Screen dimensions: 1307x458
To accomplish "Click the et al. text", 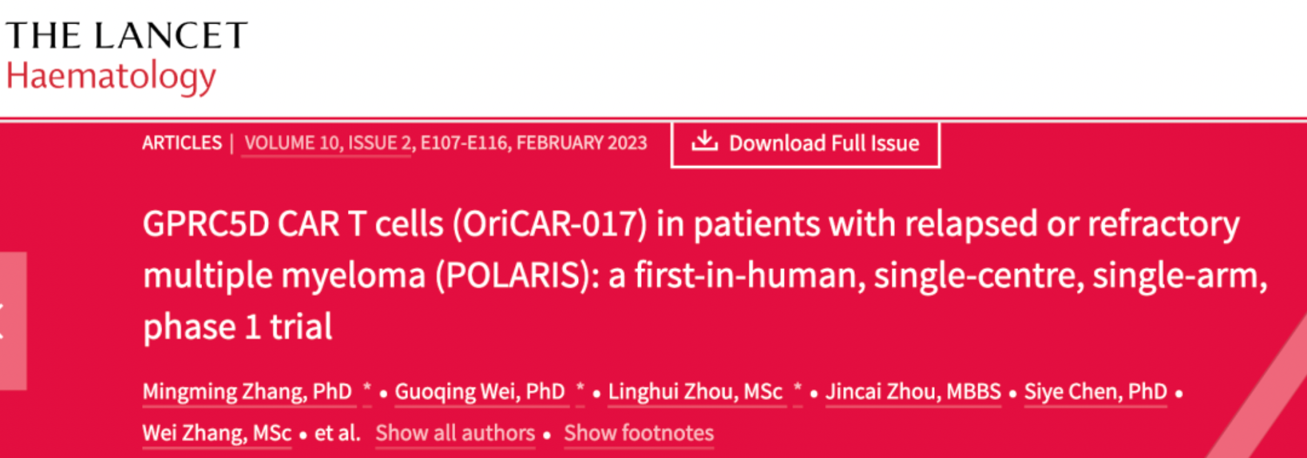I will (x=337, y=433).
